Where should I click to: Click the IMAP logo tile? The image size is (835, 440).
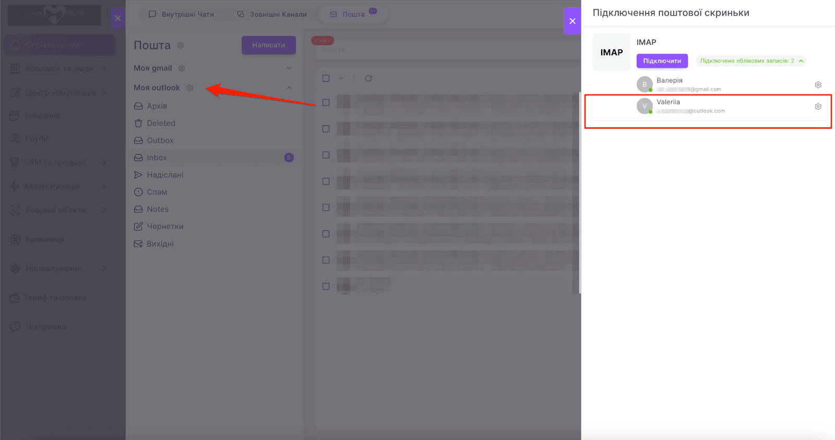pyautogui.click(x=612, y=52)
